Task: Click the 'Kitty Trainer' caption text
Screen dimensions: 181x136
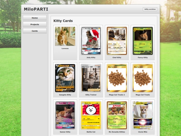Action: pos(91,95)
